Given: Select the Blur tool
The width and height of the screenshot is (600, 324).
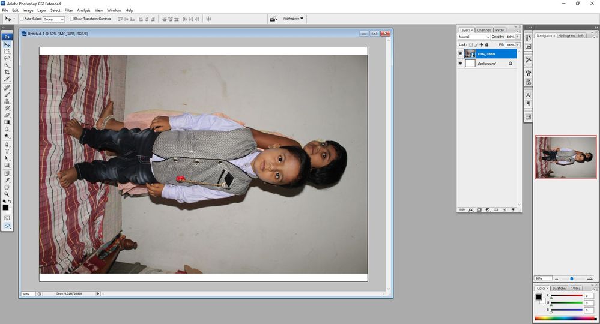Looking at the screenshot, I should click(x=7, y=129).
